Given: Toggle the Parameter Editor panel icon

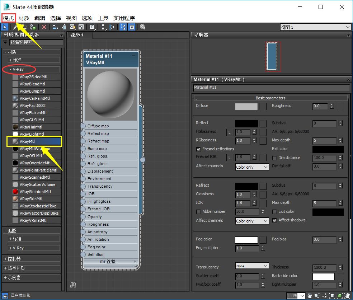Looking at the screenshot, I should (x=132, y=27).
